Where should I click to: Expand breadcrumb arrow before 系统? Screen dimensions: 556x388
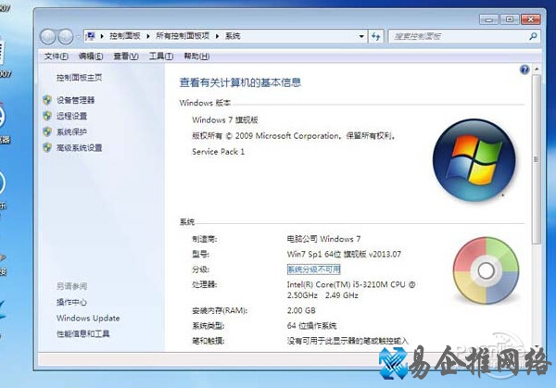point(218,36)
